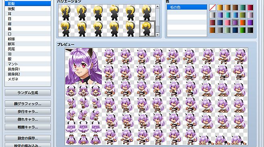This screenshot has width=264, height=147.
Task: Pick the 鼻 entry in the parts list
Action: pos(28,29)
